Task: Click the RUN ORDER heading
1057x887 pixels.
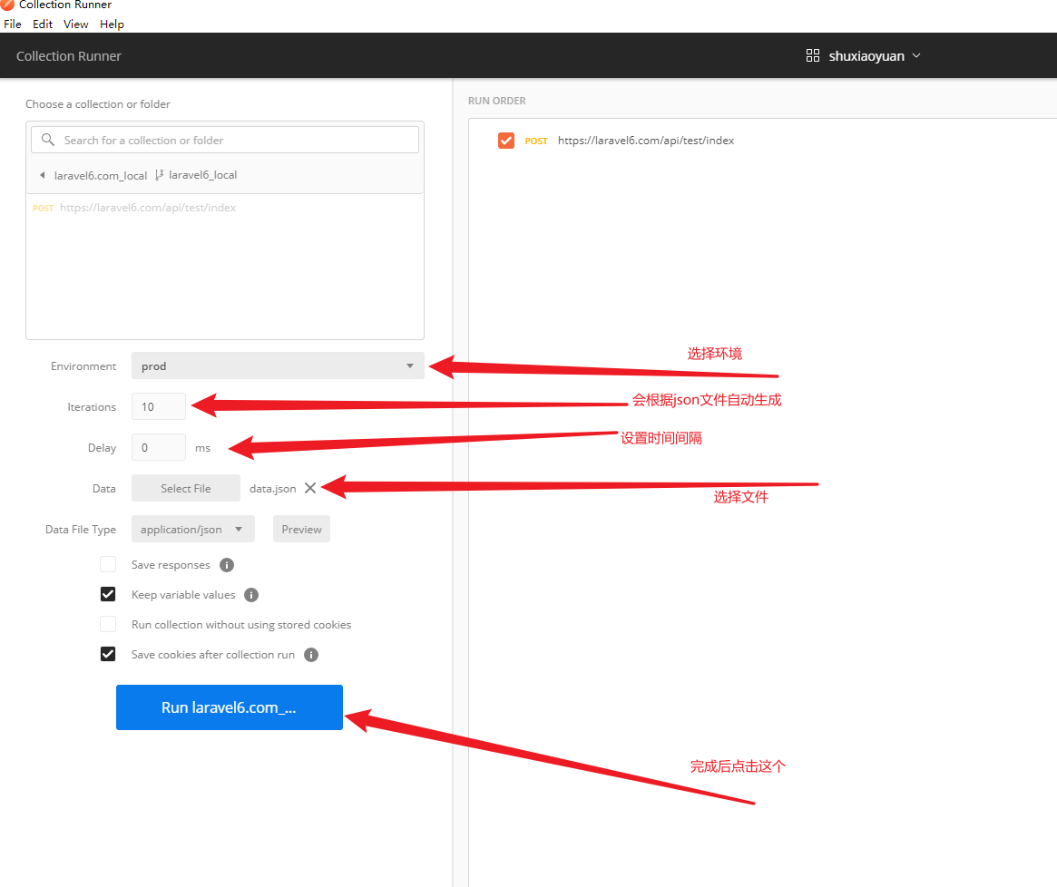Action: pos(497,101)
